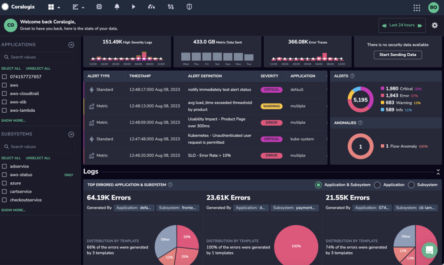Open the settings gear beside the time range
444x265 pixels.
click(434, 26)
